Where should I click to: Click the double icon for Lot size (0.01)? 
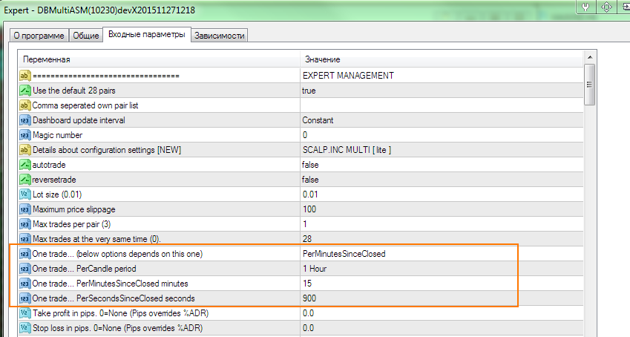click(x=25, y=194)
